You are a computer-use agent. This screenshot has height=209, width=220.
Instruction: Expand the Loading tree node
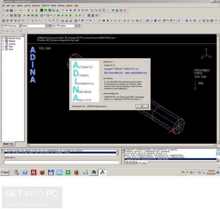3,44
